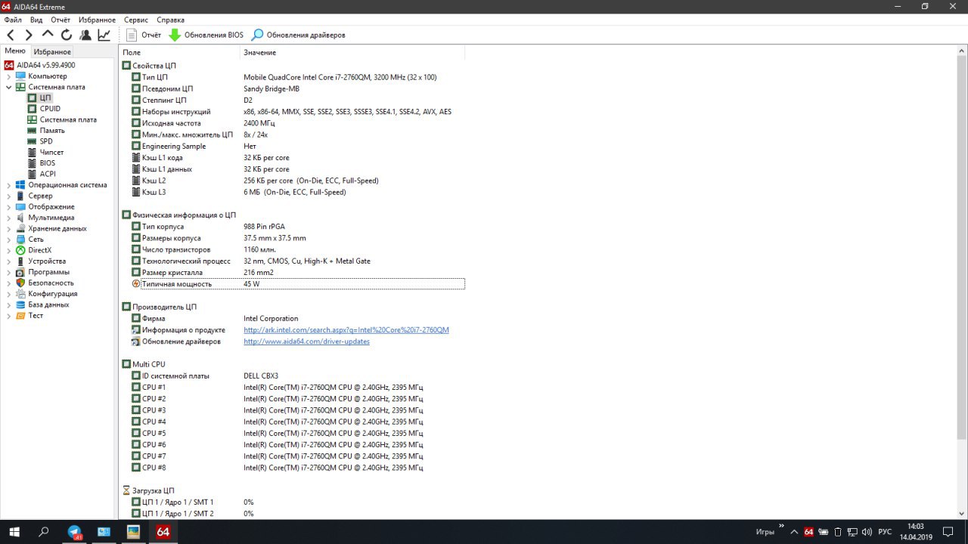Click the Устройства device icon in the tree
Viewport: 968px width, 544px height.
tap(20, 261)
